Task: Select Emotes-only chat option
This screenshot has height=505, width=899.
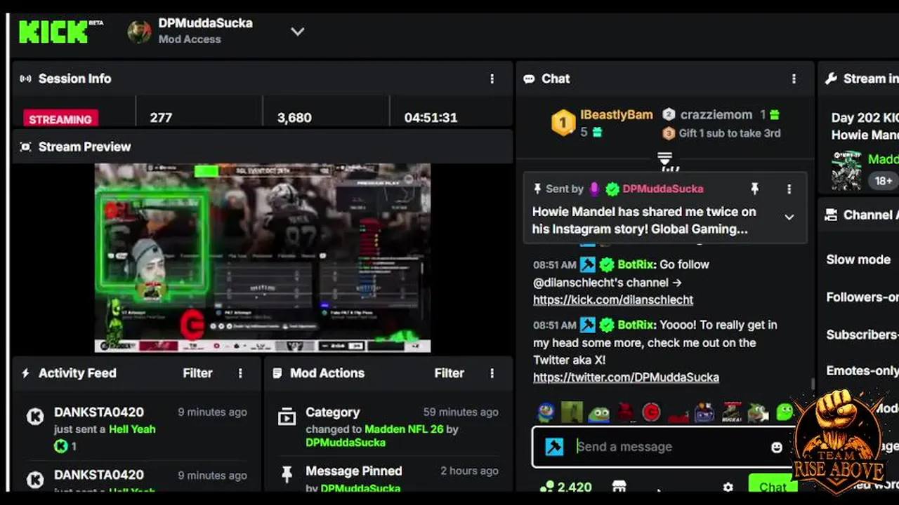Action: click(862, 371)
